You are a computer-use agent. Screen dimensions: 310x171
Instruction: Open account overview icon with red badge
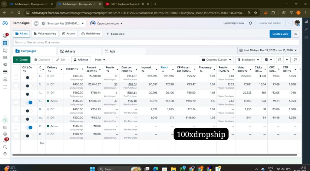[5, 36]
